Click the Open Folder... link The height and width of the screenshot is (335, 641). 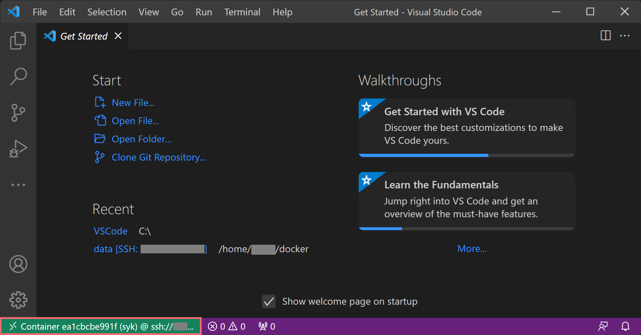142,139
